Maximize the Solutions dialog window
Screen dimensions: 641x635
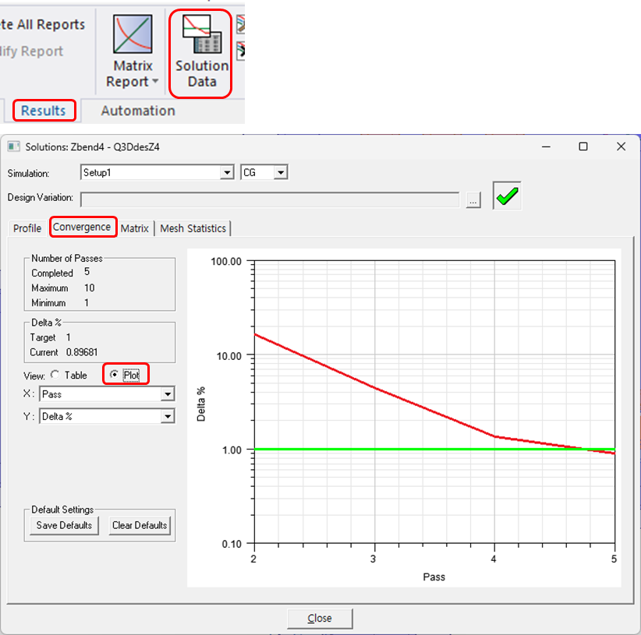(x=583, y=146)
